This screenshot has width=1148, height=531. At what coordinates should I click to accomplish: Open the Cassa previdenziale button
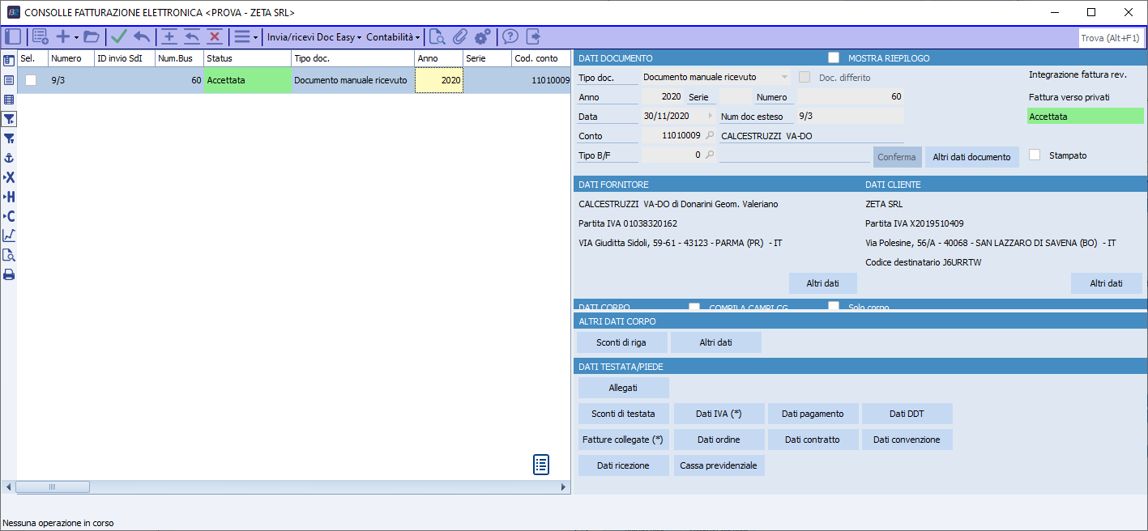719,465
